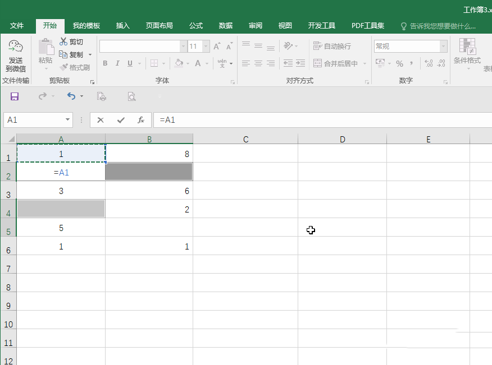This screenshot has width=492, height=365.
Task: Click the cell borders icon
Action: coord(154,63)
